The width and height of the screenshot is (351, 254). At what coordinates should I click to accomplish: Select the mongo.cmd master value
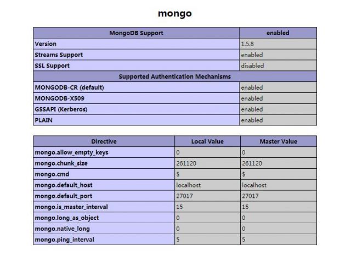(244, 174)
